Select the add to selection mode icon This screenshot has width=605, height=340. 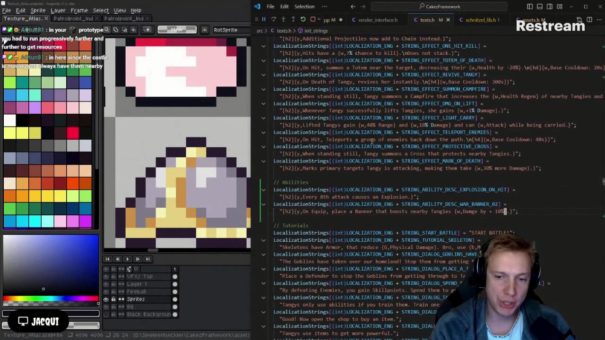(x=116, y=30)
